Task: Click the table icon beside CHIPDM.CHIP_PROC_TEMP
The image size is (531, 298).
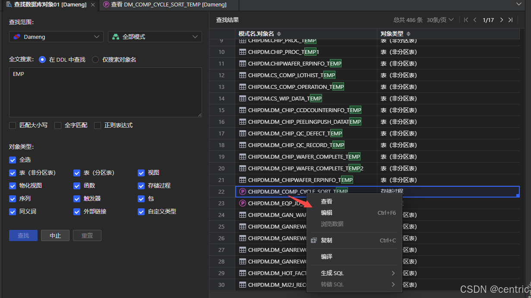Action: [242, 40]
